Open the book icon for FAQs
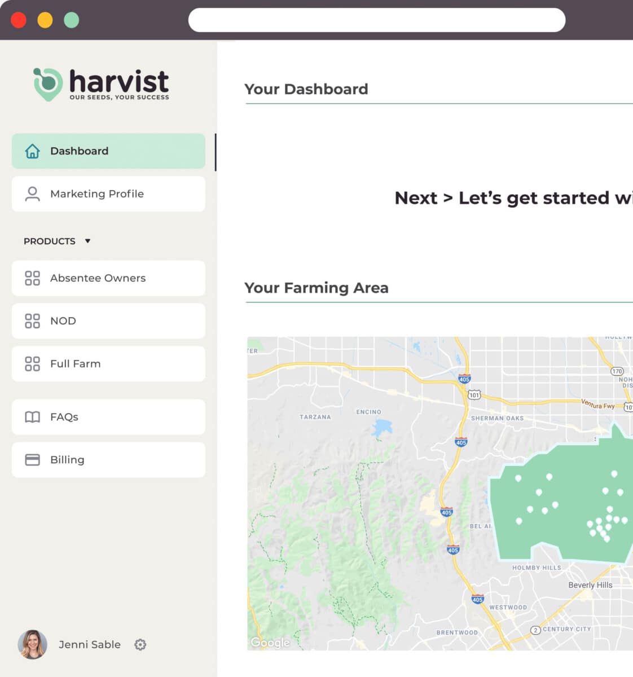This screenshot has height=677, width=633. pyautogui.click(x=33, y=417)
